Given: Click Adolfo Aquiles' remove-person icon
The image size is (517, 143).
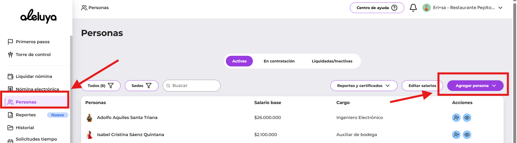Looking at the screenshot, I should 456,118.
